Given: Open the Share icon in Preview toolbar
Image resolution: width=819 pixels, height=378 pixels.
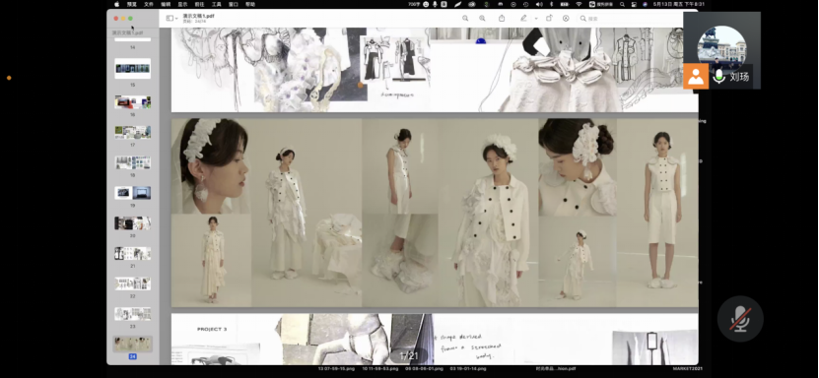Looking at the screenshot, I should (502, 19).
